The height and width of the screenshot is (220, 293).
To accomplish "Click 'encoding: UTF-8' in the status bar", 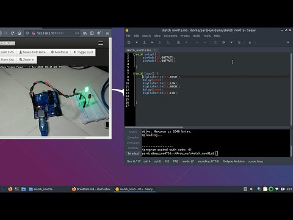I will coord(208,161).
